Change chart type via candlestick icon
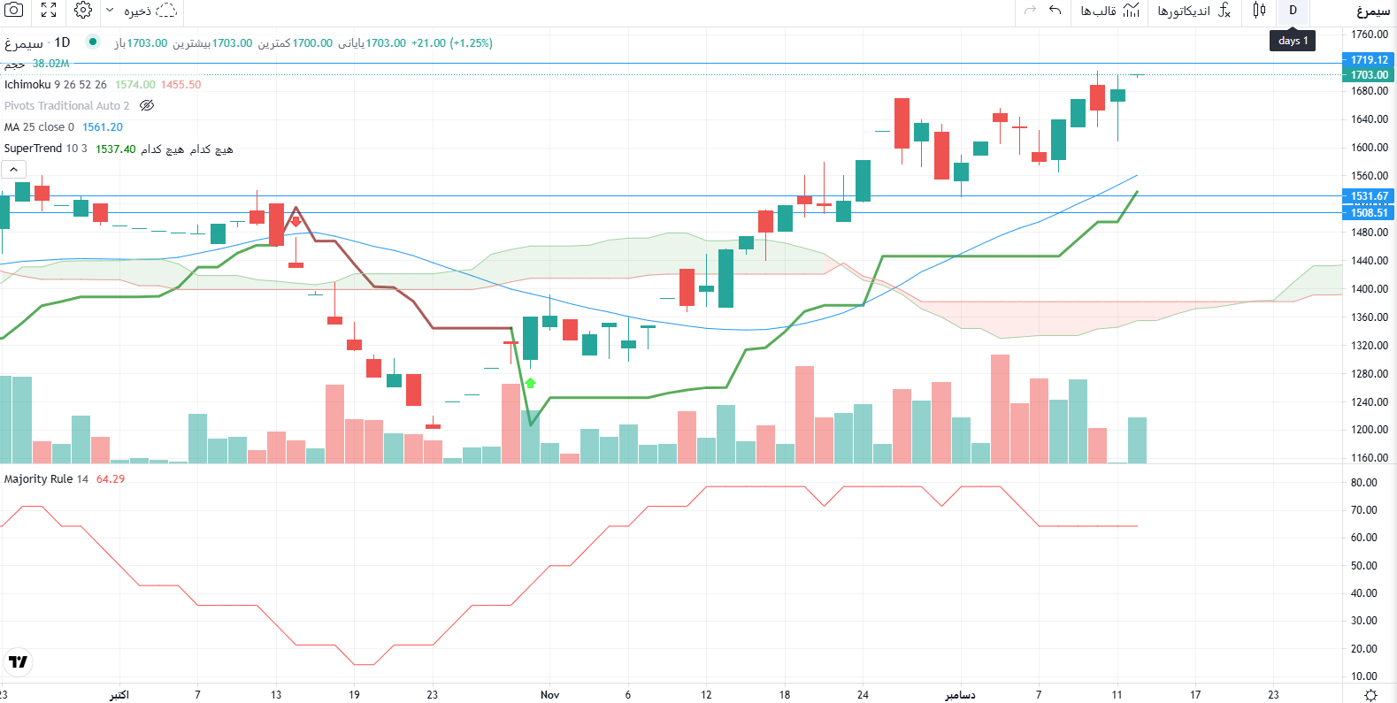The height and width of the screenshot is (703, 1397). [1259, 11]
